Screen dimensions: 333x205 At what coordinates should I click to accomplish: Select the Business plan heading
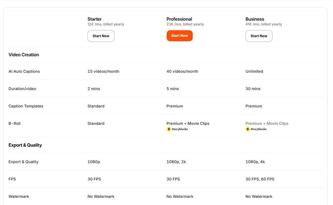[x=255, y=19]
